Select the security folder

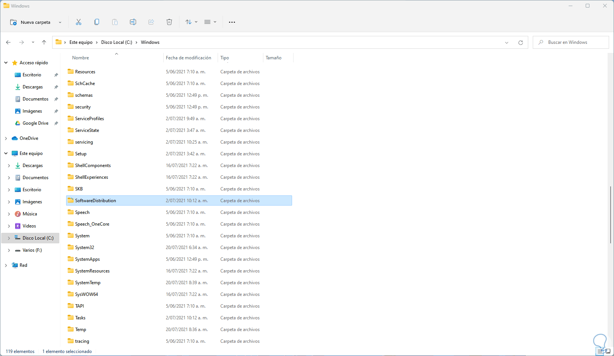(x=179, y=107)
